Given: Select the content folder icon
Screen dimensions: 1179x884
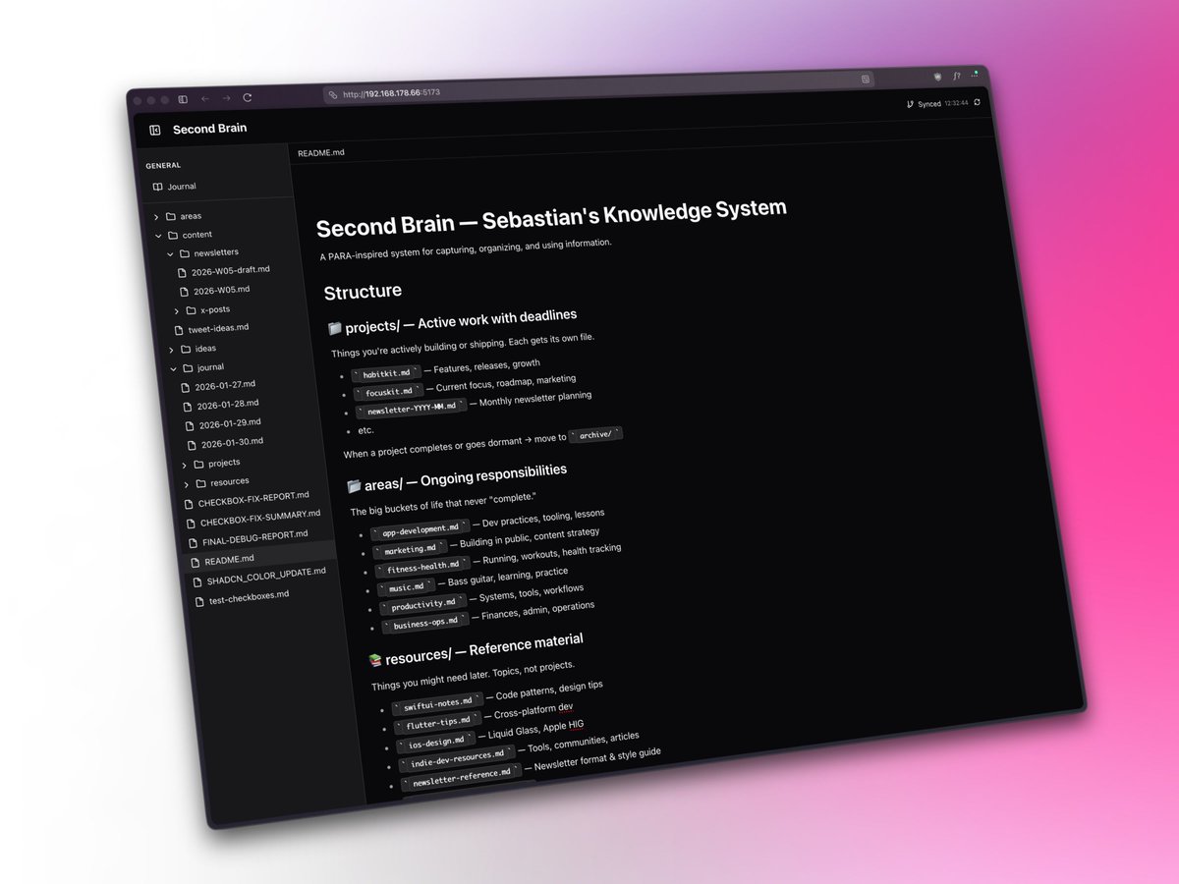Looking at the screenshot, I should tap(173, 236).
